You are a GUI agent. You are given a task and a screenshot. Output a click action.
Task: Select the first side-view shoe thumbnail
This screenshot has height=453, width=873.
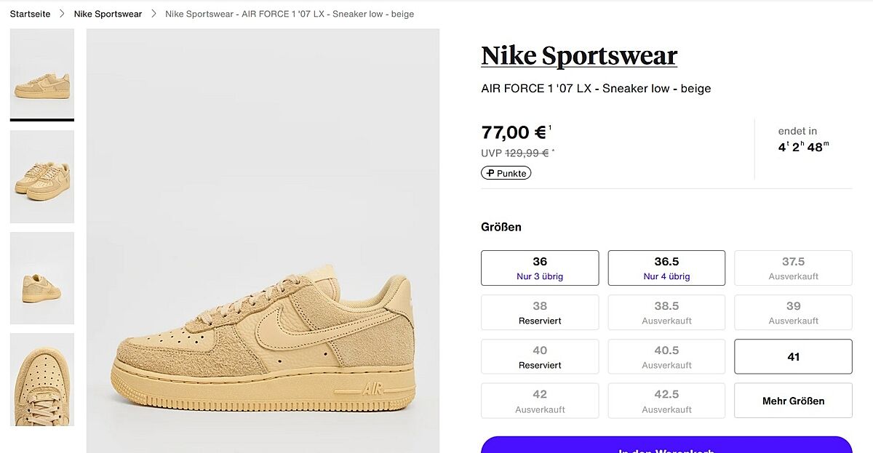pyautogui.click(x=42, y=74)
